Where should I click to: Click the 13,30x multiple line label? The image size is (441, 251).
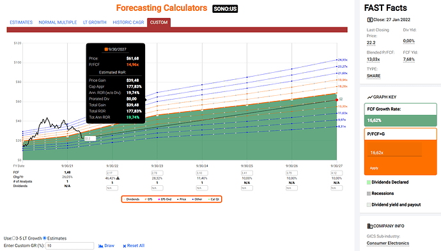click(x=343, y=106)
